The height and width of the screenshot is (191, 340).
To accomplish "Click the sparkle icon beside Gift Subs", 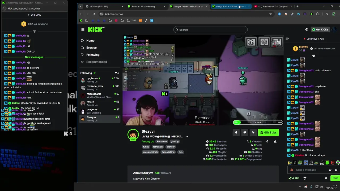I will click(x=253, y=132).
